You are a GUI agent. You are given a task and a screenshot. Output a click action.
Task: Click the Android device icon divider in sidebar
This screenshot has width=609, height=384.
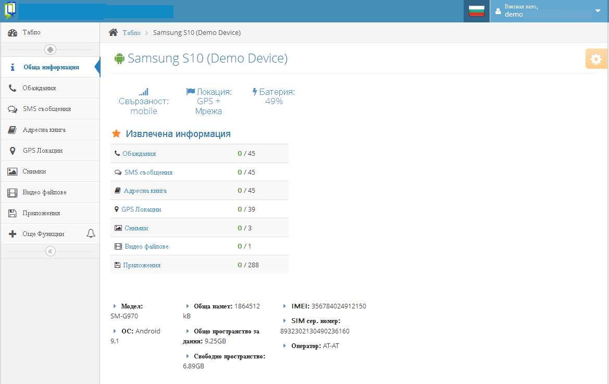(50, 49)
